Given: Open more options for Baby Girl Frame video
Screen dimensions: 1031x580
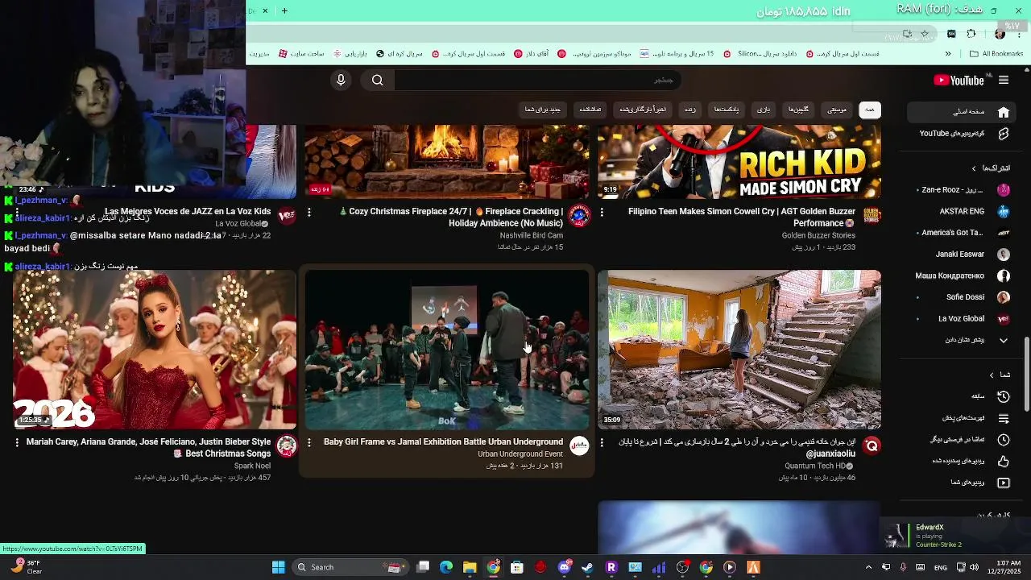Looking at the screenshot, I should coord(309,442).
